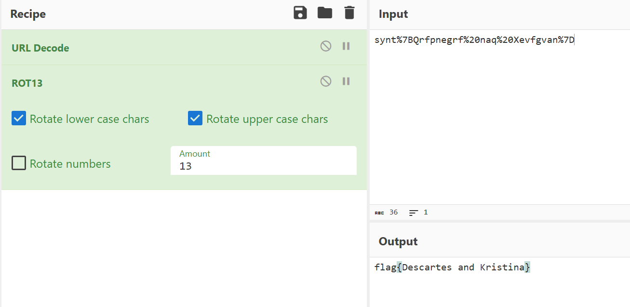Open the load recipe folder icon
Image resolution: width=630 pixels, height=307 pixels.
point(325,13)
